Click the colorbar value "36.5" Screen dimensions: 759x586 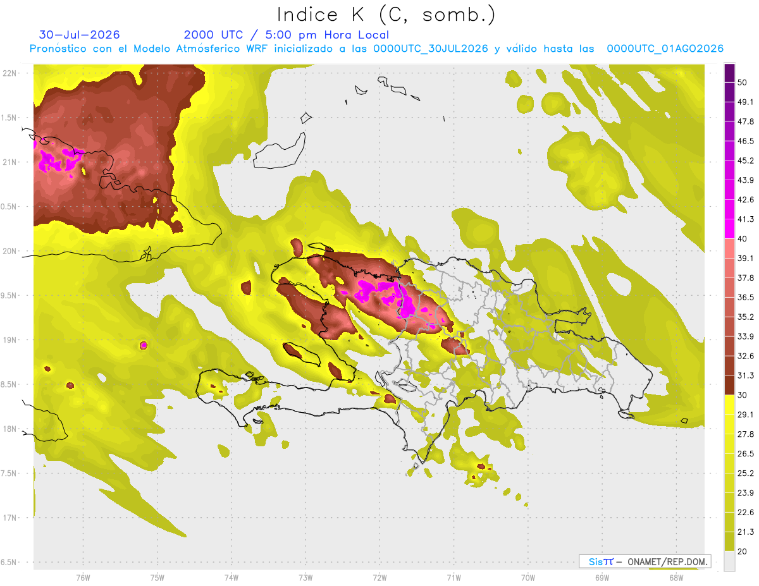click(746, 298)
